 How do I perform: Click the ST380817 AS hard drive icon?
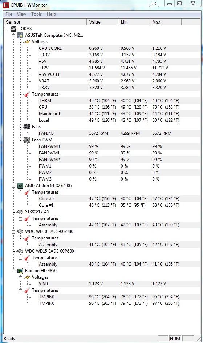tap(20, 212)
